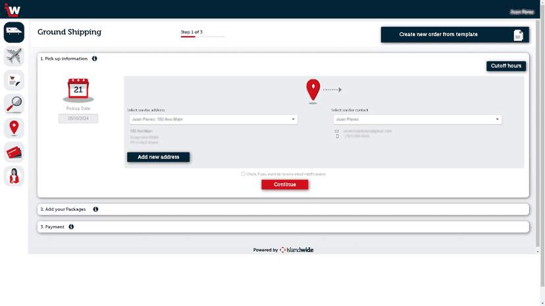Click the Ground Shipping heading
The height and width of the screenshot is (306, 545).
tap(70, 32)
